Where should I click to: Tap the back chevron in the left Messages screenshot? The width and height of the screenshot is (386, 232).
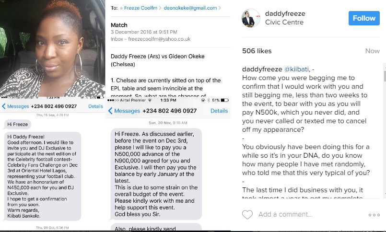(3, 106)
